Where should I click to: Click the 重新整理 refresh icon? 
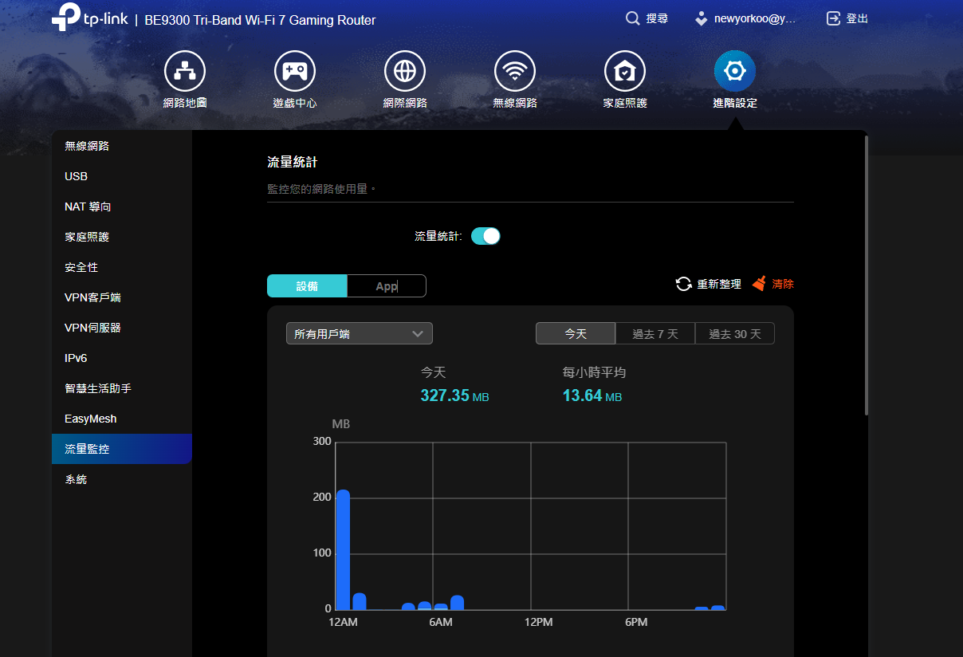pyautogui.click(x=684, y=284)
